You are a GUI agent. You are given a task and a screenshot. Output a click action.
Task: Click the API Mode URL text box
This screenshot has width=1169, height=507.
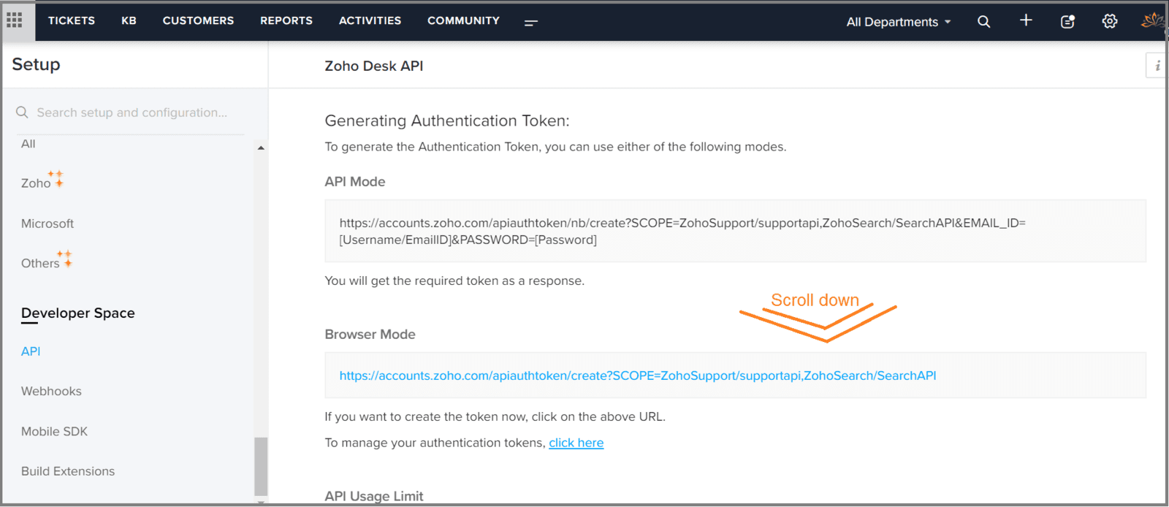[735, 231]
